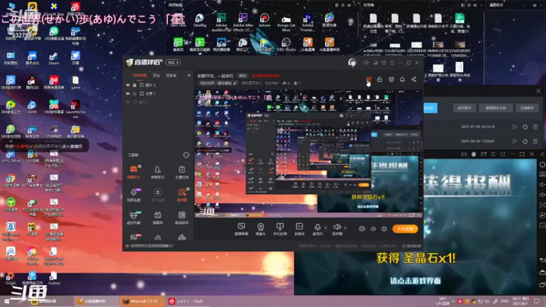This screenshot has height=307, width=546.
Task: Open the layout box icon in header row
Action: tap(391, 79)
